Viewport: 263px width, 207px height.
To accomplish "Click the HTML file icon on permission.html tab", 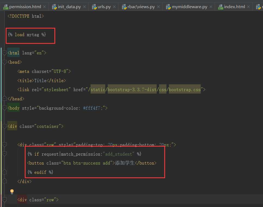I will pos(6,7).
